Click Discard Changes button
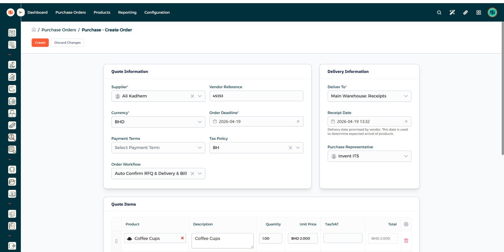Viewport: 504px width, 252px height. pos(67,42)
